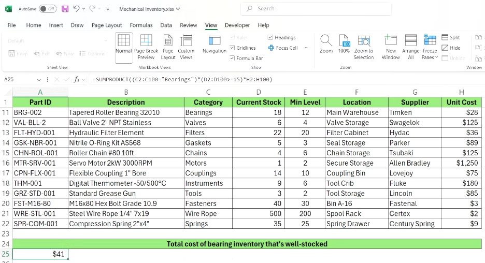Image resolution: width=485 pixels, height=263 pixels.
Task: Open the Freeze Panes menu
Action: (x=430, y=47)
